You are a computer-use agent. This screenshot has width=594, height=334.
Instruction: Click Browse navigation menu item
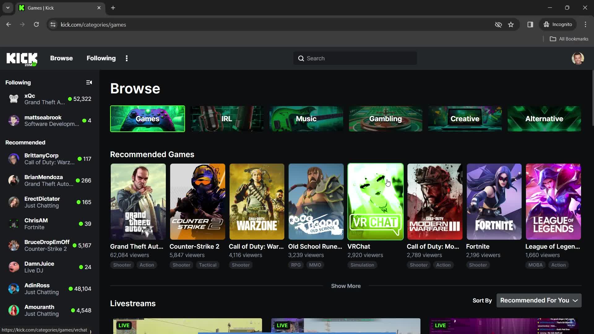point(61,58)
